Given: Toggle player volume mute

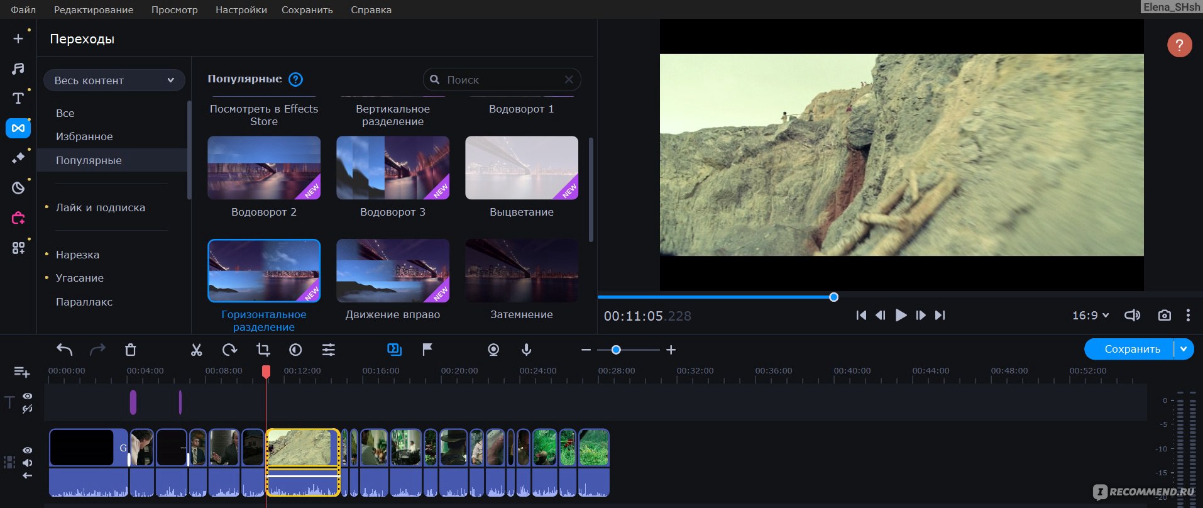Looking at the screenshot, I should (x=1132, y=315).
